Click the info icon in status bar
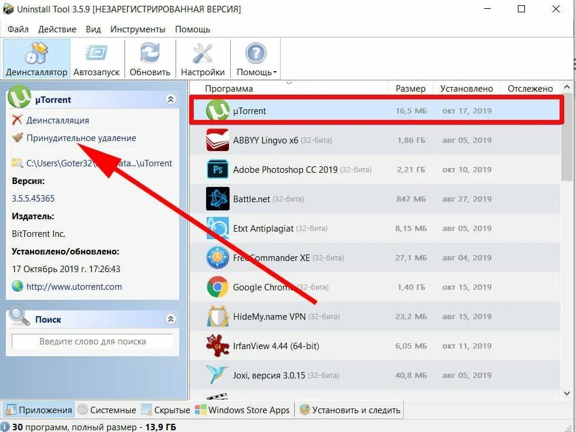The height and width of the screenshot is (432, 576). point(5,427)
